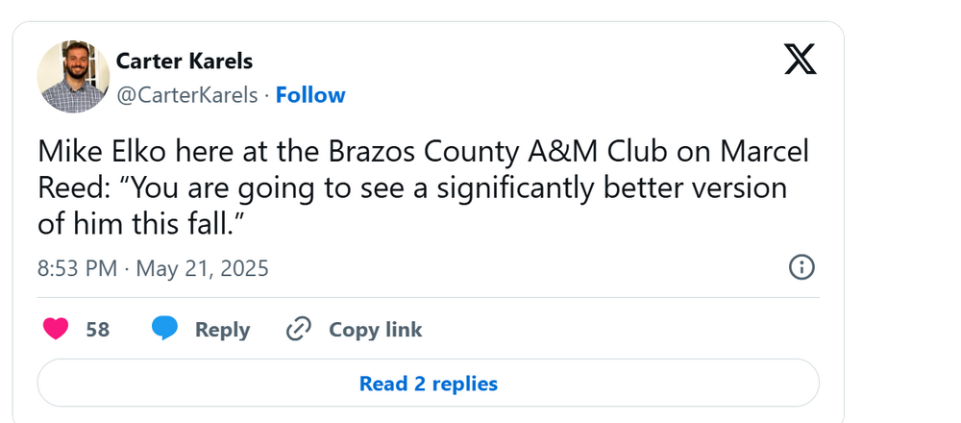
Task: Click the Copy link text label
Action: (375, 330)
